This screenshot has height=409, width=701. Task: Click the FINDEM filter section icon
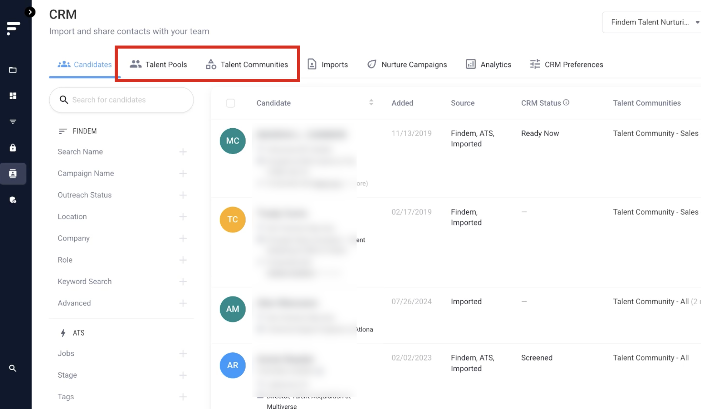point(62,131)
